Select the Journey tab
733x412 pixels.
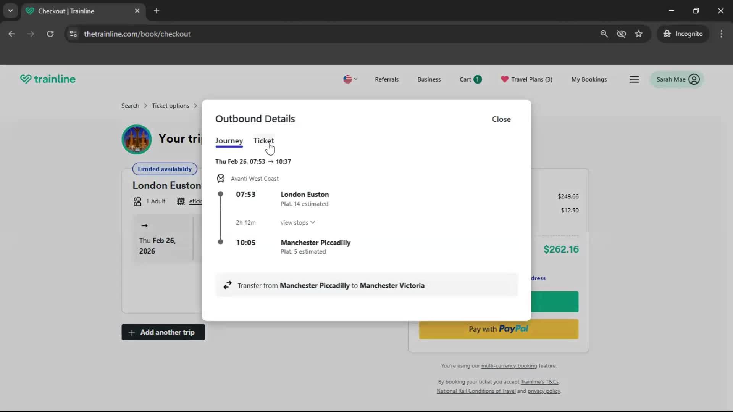click(229, 141)
